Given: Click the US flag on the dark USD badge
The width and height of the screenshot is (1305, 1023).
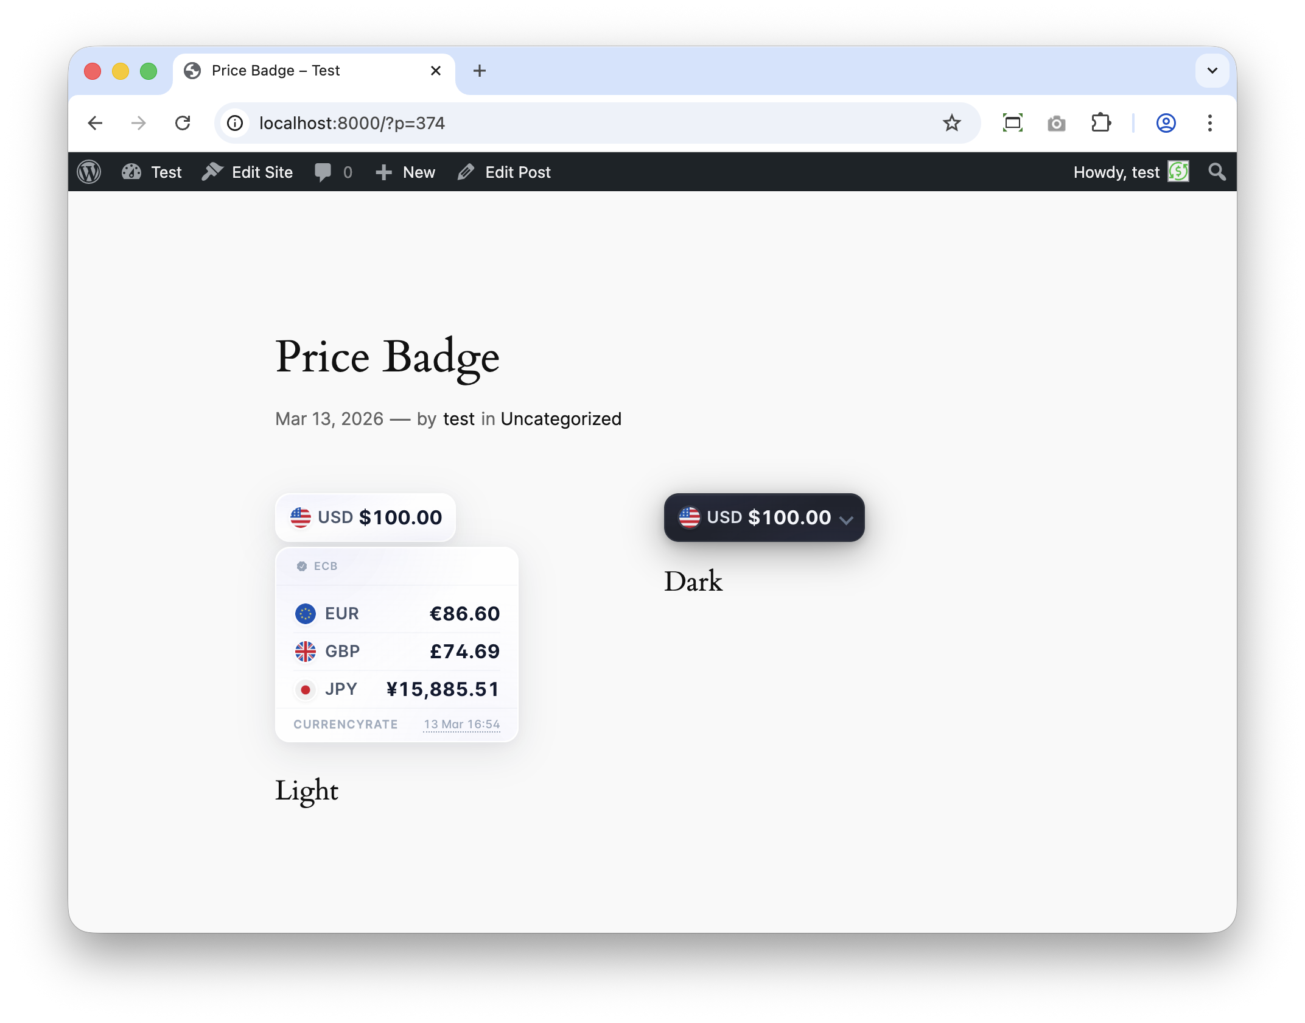Looking at the screenshot, I should tap(690, 518).
